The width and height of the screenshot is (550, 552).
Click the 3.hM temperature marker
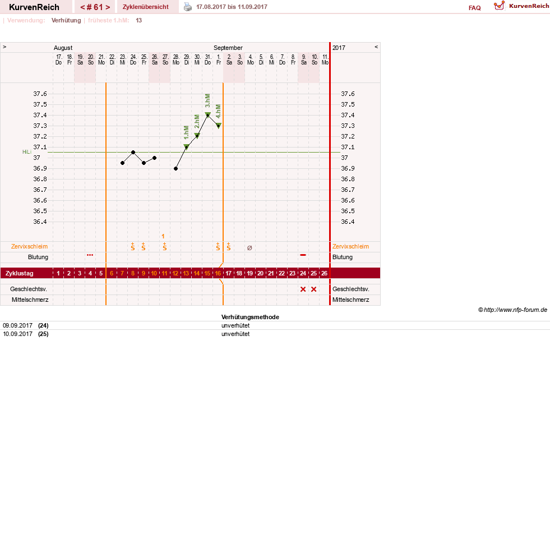click(207, 114)
